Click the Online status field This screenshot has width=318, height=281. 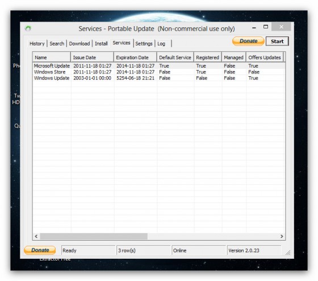tap(199, 250)
